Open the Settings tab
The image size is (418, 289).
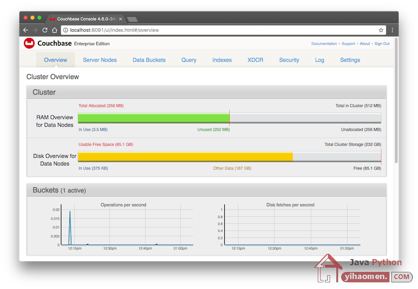click(350, 60)
